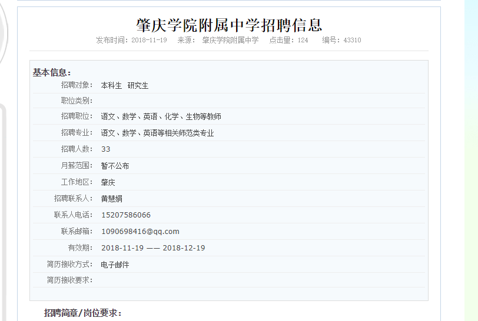Click the publish date 2018-11-19 under the title
478x321 pixels.
149,41
